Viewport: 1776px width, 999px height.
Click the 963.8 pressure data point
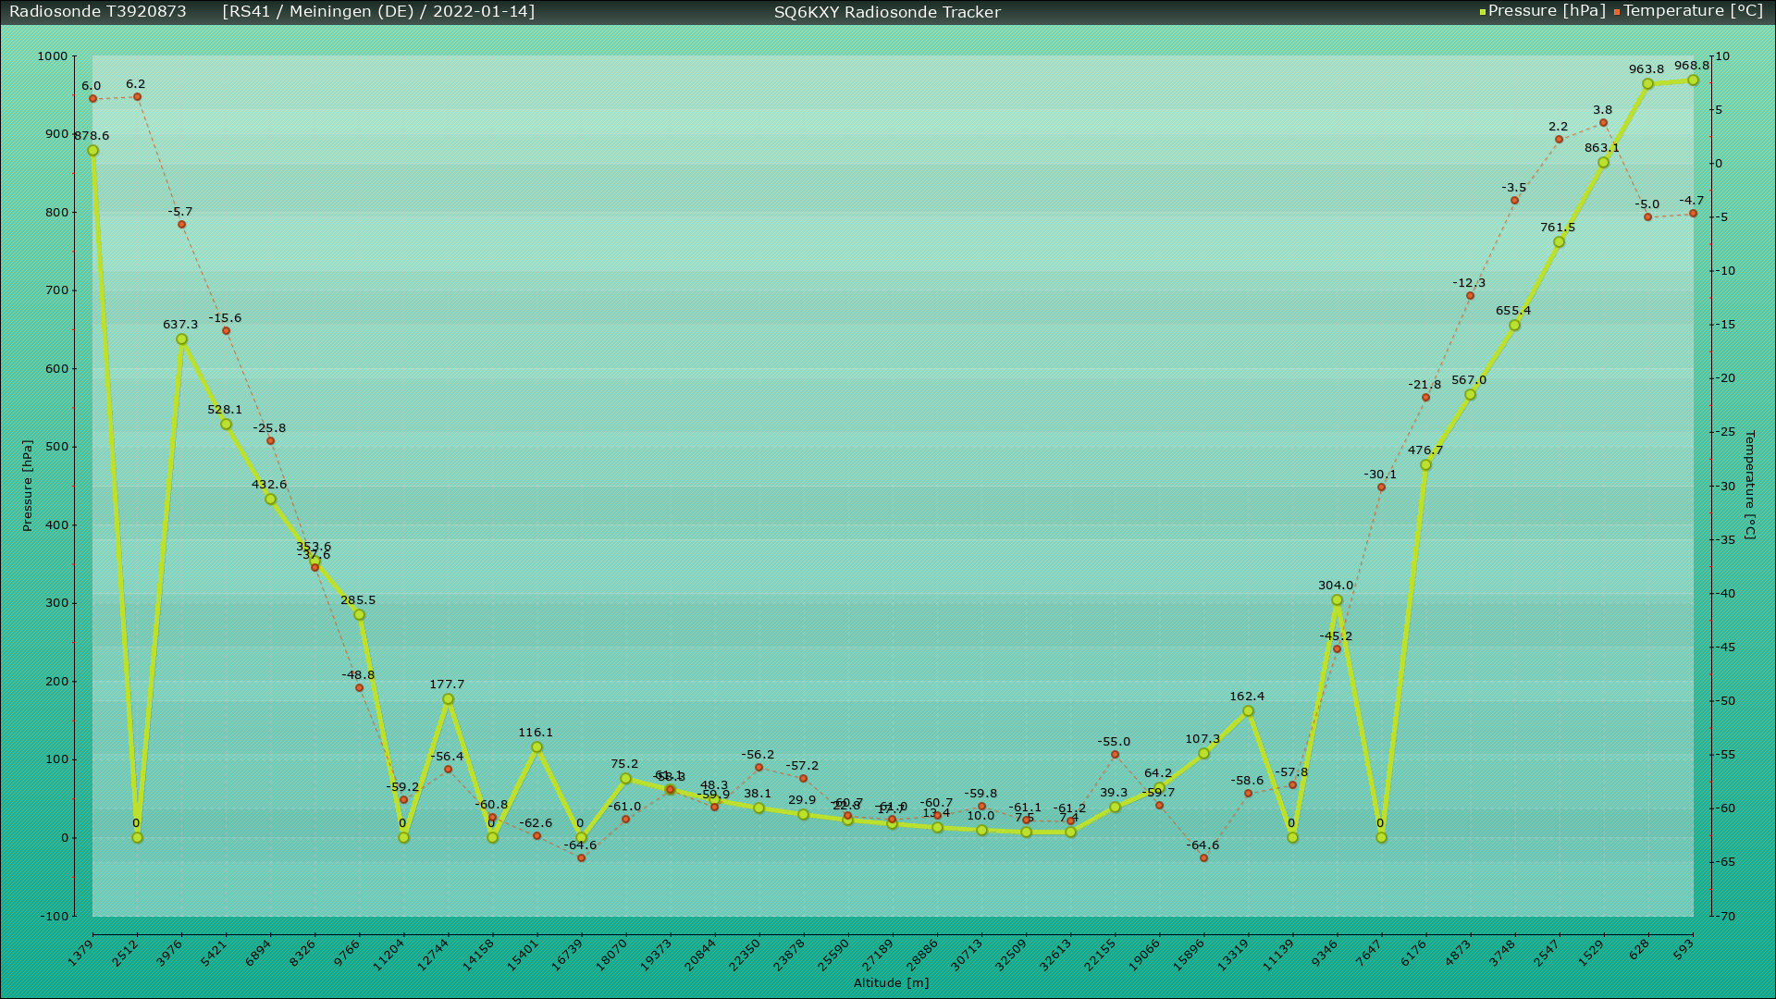pos(1647,84)
